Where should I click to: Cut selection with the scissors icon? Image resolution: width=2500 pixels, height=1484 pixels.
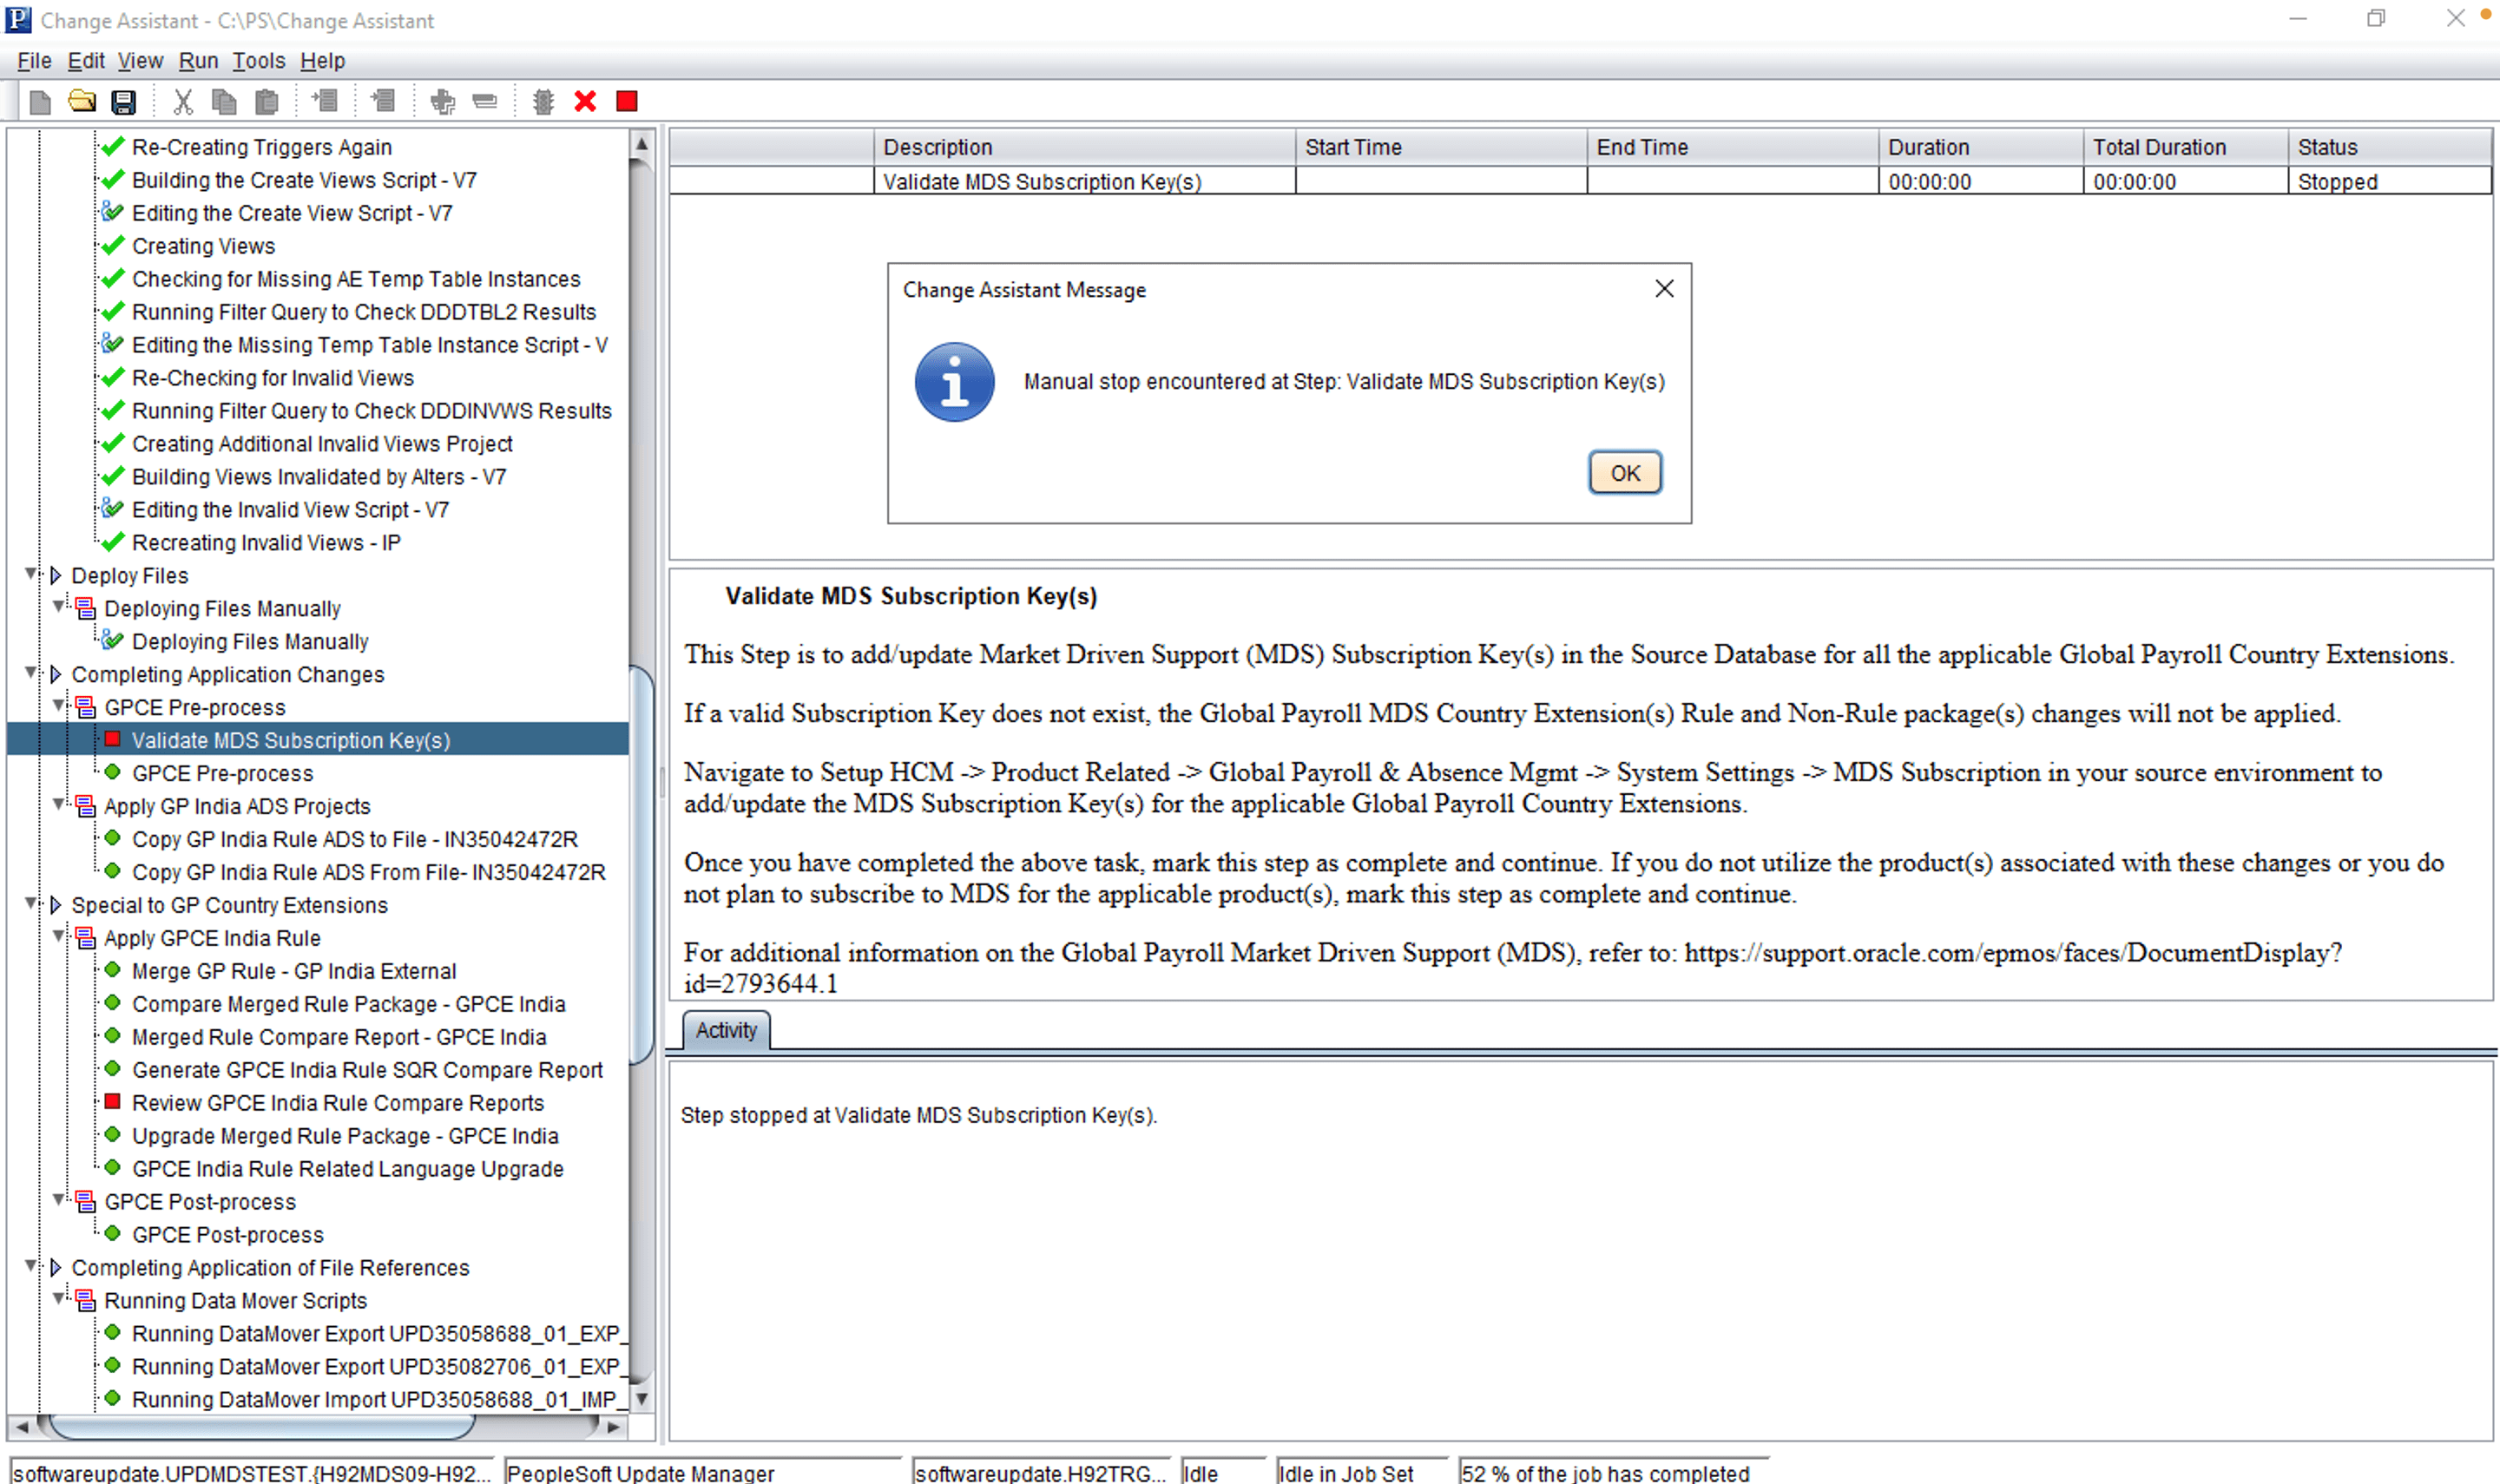pos(183,101)
